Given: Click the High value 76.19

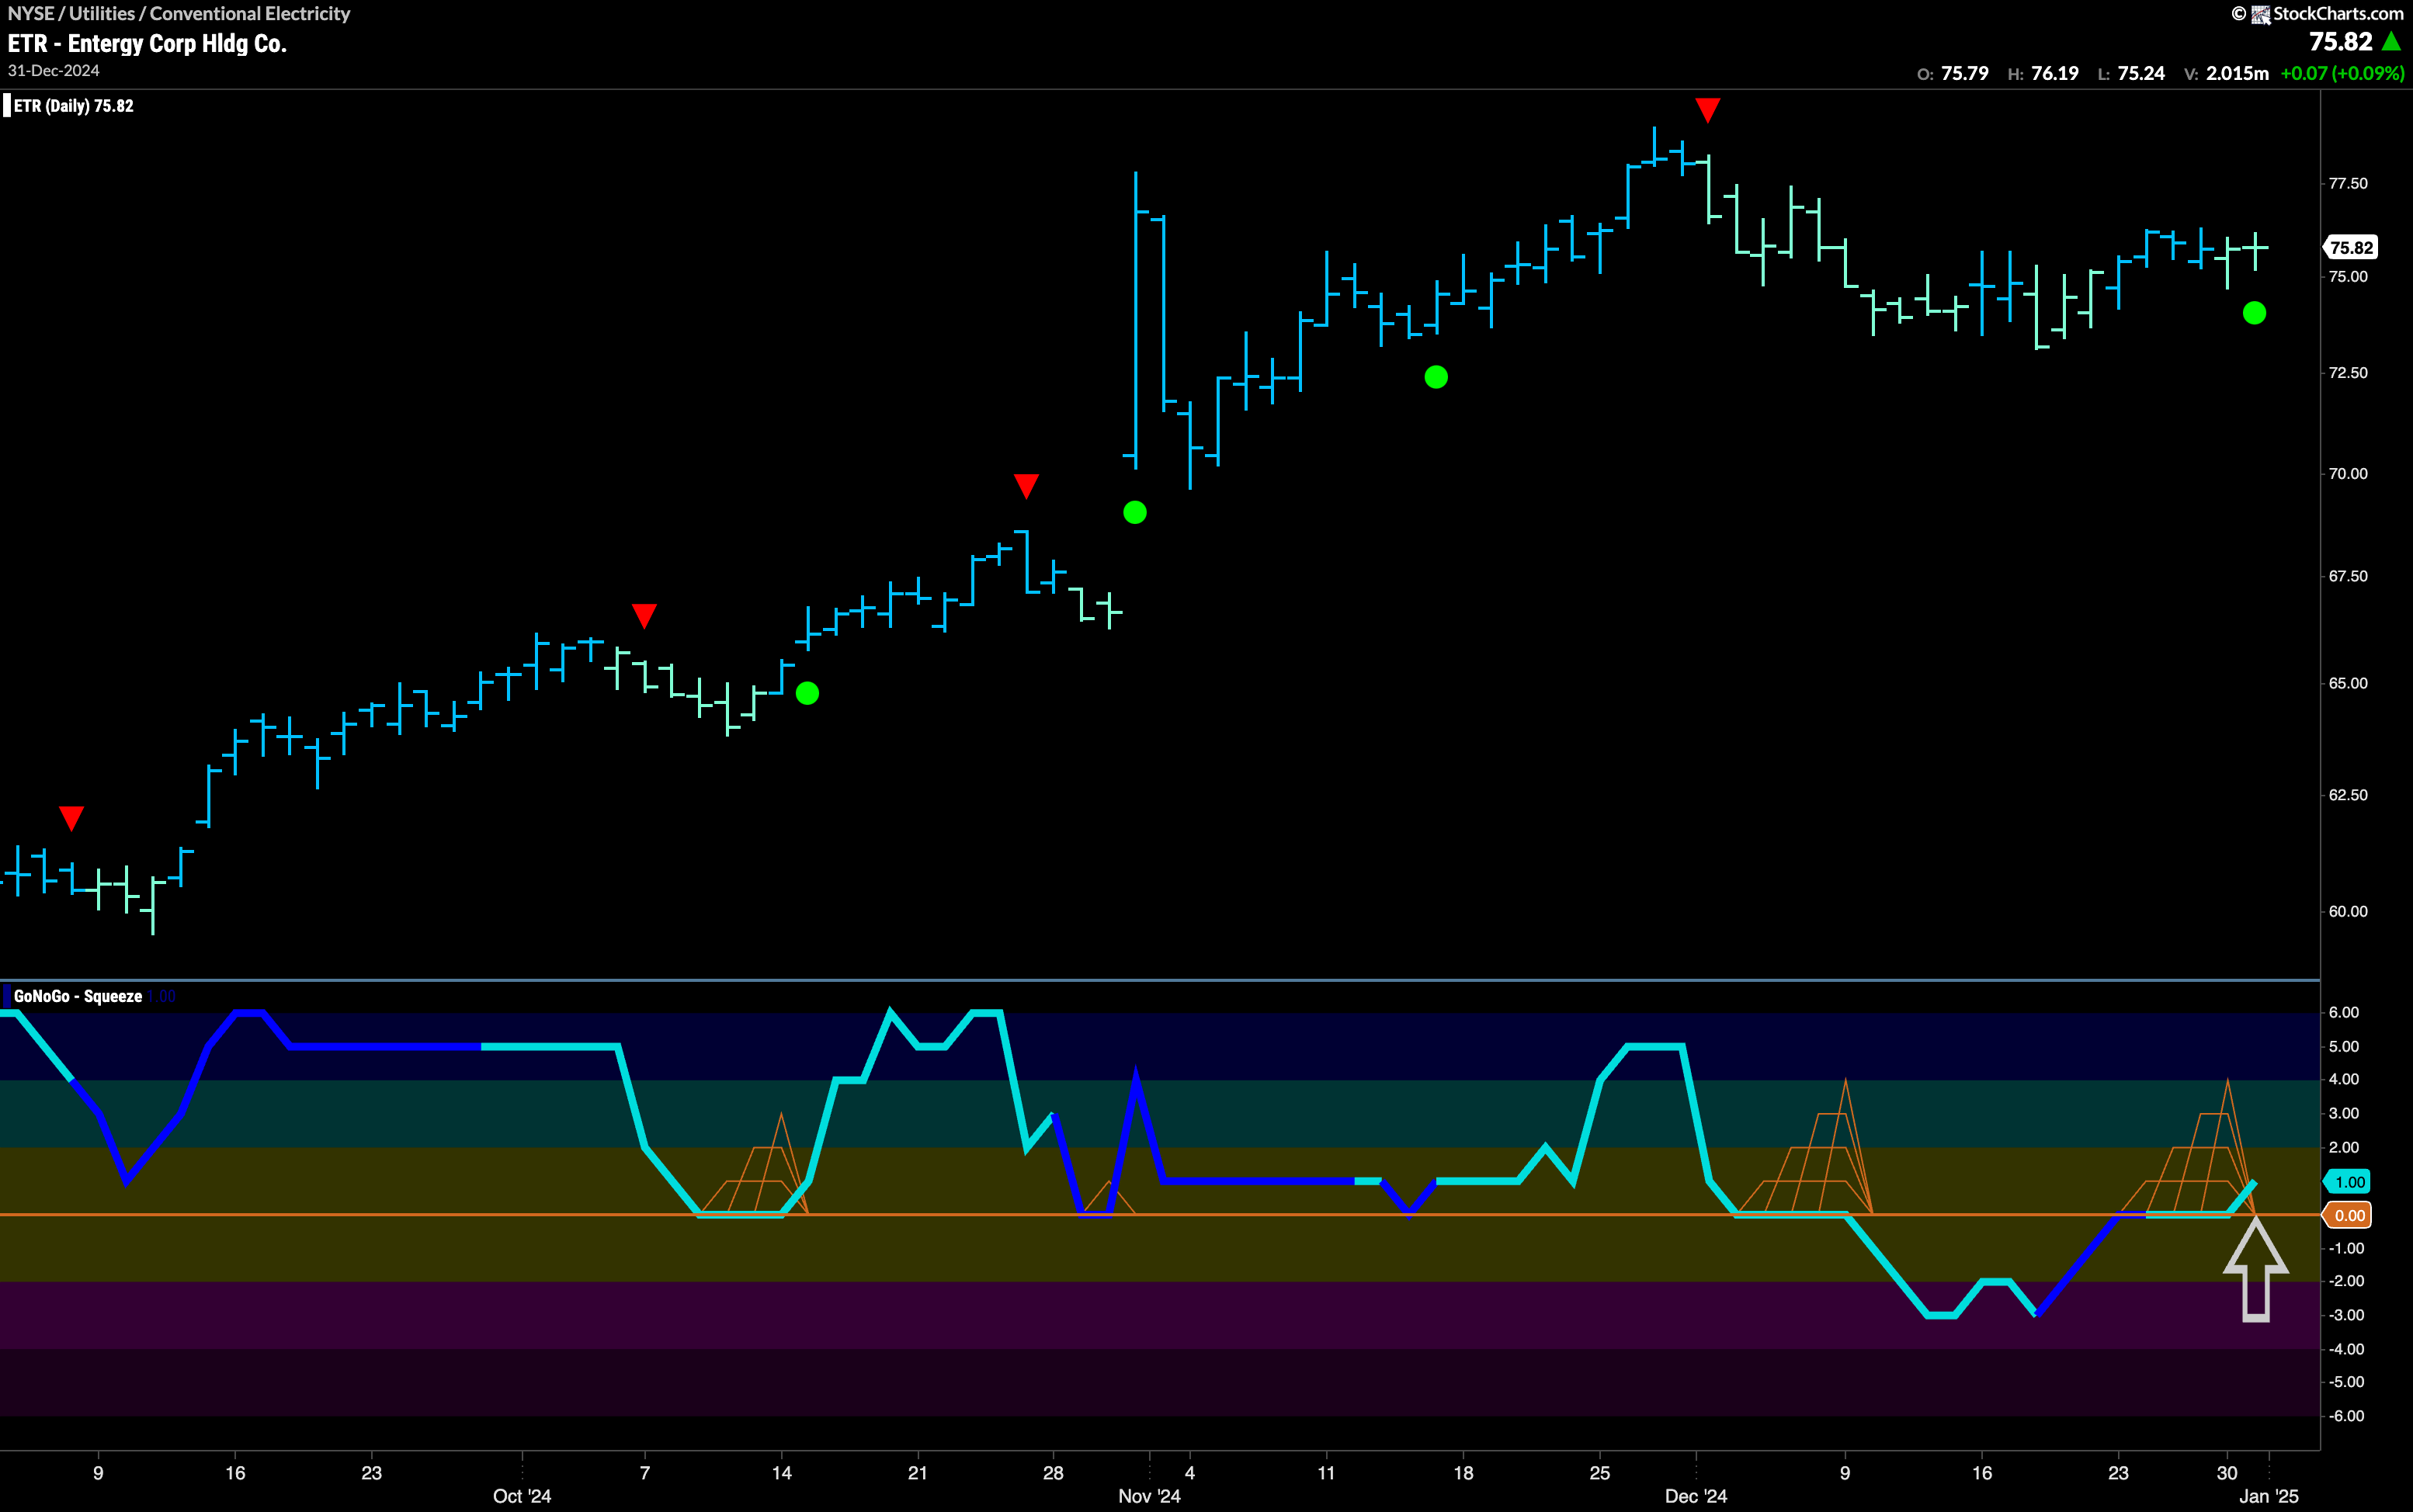Looking at the screenshot, I should [x=2054, y=73].
